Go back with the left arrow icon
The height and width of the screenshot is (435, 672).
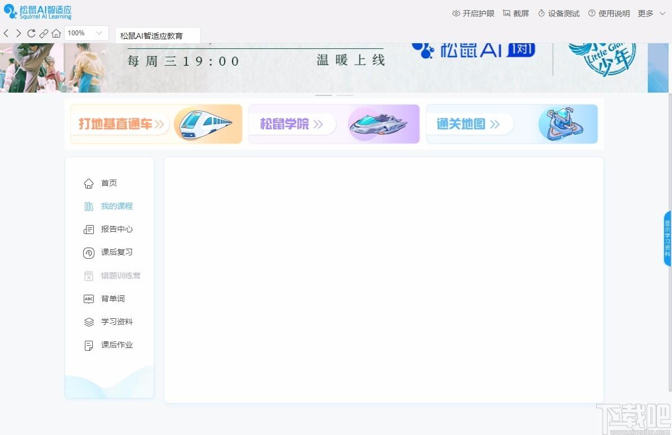[x=6, y=33]
